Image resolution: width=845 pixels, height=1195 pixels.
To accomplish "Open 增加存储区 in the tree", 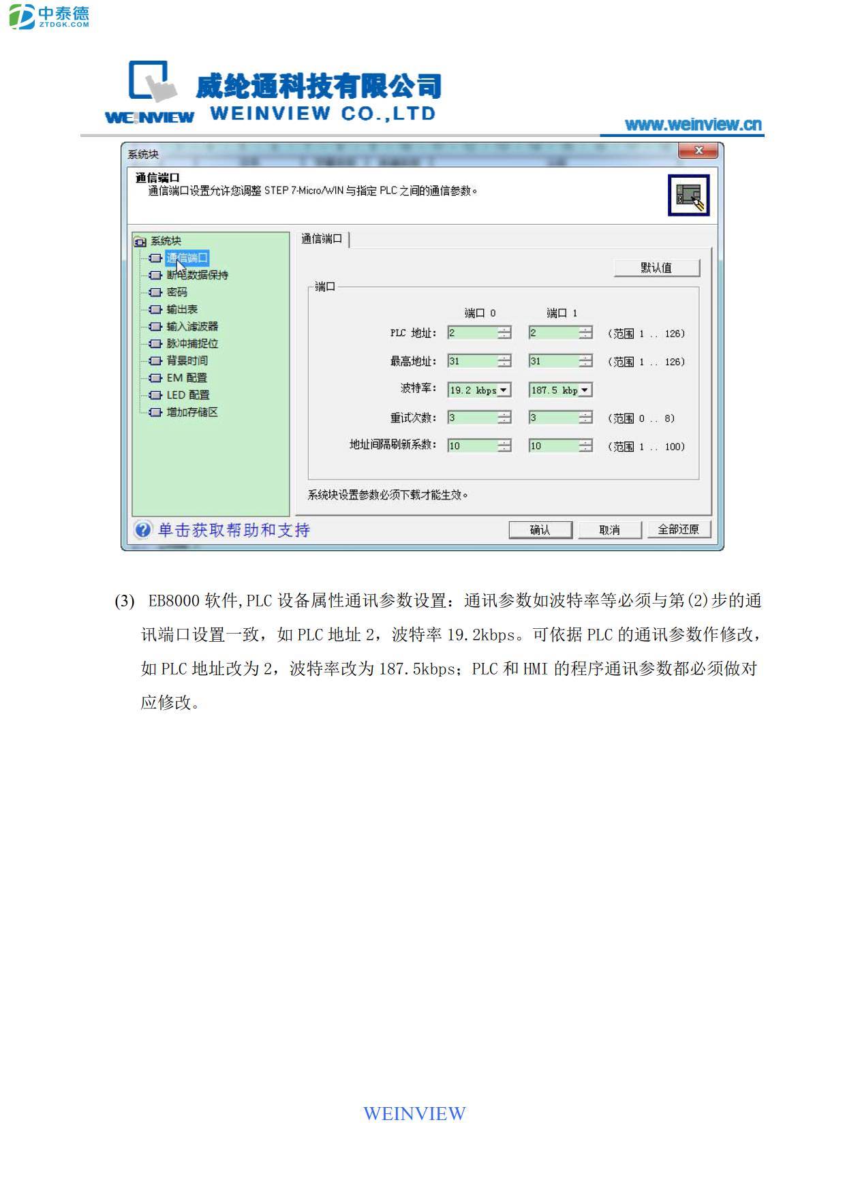I will tap(192, 412).
